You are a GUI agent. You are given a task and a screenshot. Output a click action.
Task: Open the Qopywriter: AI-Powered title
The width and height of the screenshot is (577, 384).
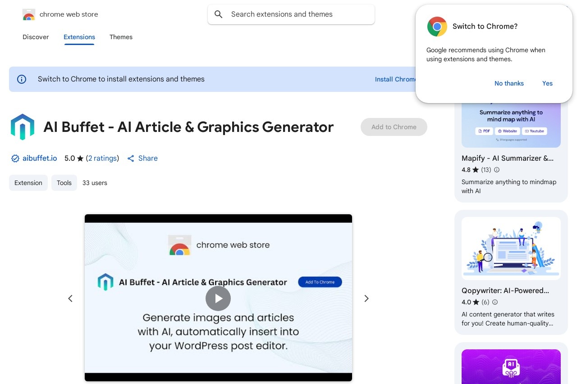(505, 291)
